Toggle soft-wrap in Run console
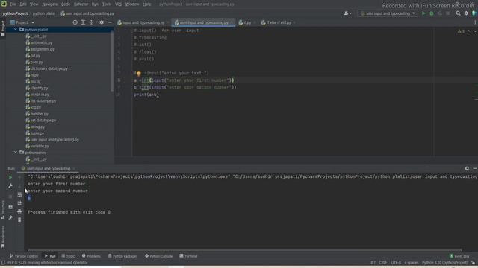The width and height of the screenshot is (478, 268). point(19,194)
